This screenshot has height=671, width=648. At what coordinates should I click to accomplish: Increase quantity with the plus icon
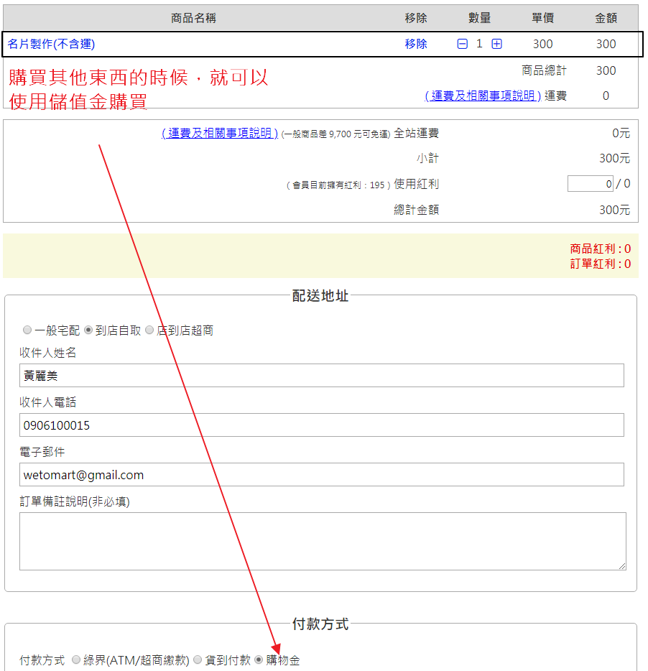point(496,44)
